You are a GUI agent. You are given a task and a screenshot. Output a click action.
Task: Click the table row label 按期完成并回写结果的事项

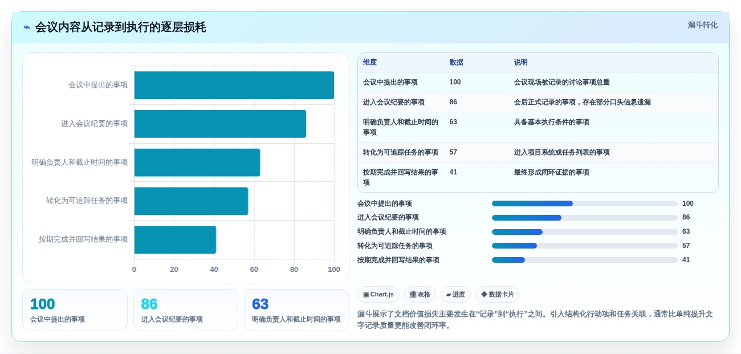click(401, 177)
